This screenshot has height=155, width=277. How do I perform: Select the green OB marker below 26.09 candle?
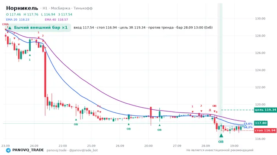[129, 129]
